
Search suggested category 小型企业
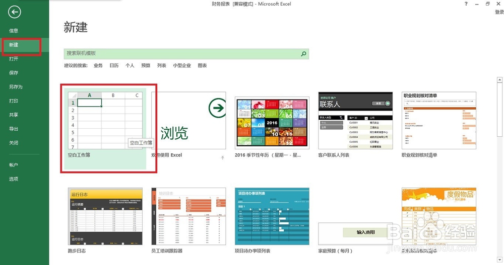coord(182,65)
